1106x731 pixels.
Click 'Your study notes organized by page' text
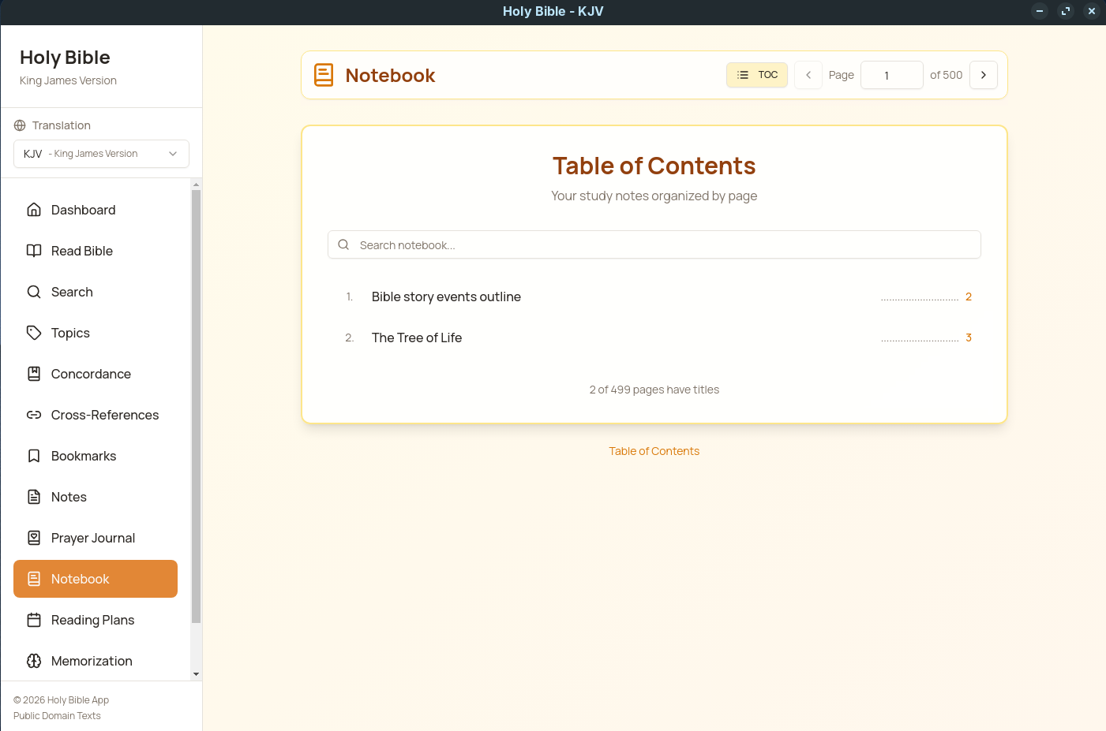click(x=654, y=196)
